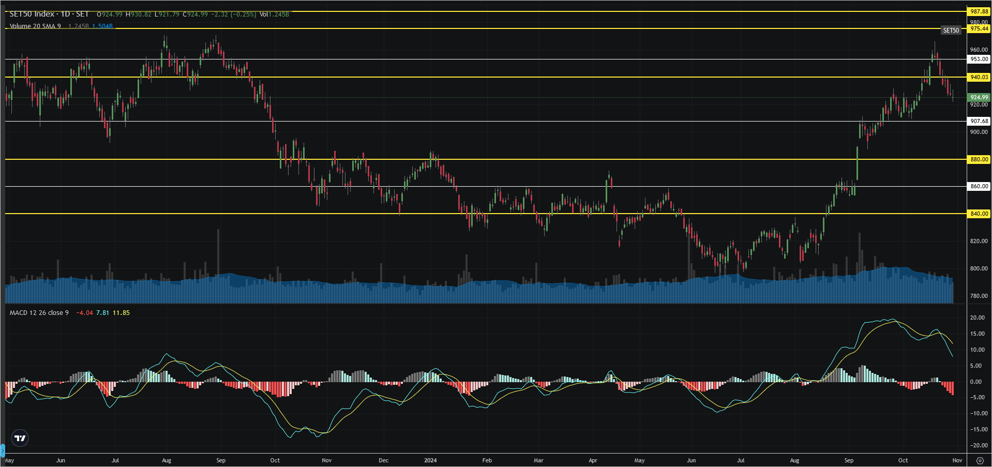Click the 15.00 tick on MACD axis
This screenshot has width=992, height=467.
pyautogui.click(x=978, y=334)
